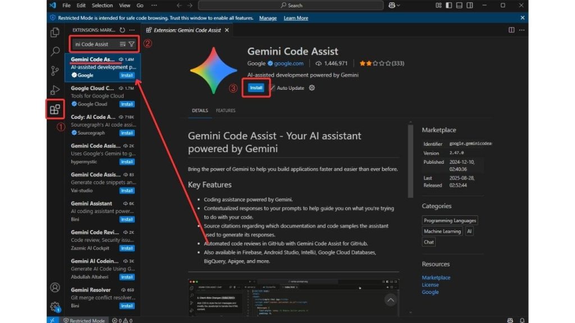Viewport: 575px width, 323px height.
Task: Open the Run and Debug view
Action: pyautogui.click(x=55, y=90)
